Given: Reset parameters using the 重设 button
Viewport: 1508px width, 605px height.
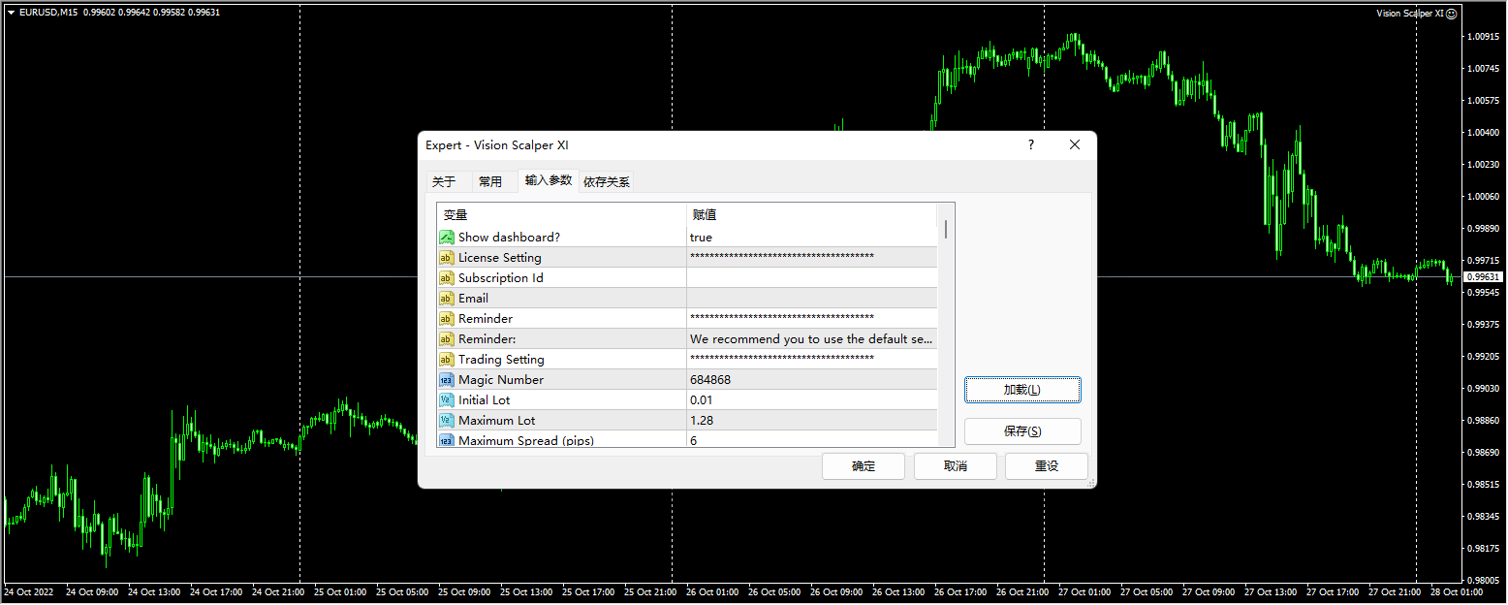Looking at the screenshot, I should pyautogui.click(x=1046, y=466).
